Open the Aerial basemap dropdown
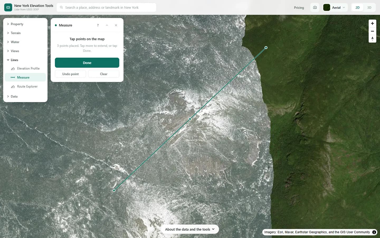Image resolution: width=380 pixels, height=238 pixels. (335, 7)
